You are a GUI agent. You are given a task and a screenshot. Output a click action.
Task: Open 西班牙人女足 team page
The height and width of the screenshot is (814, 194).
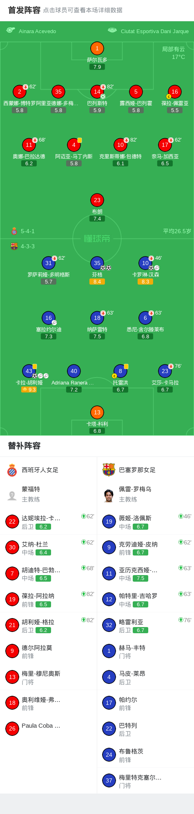49,470
